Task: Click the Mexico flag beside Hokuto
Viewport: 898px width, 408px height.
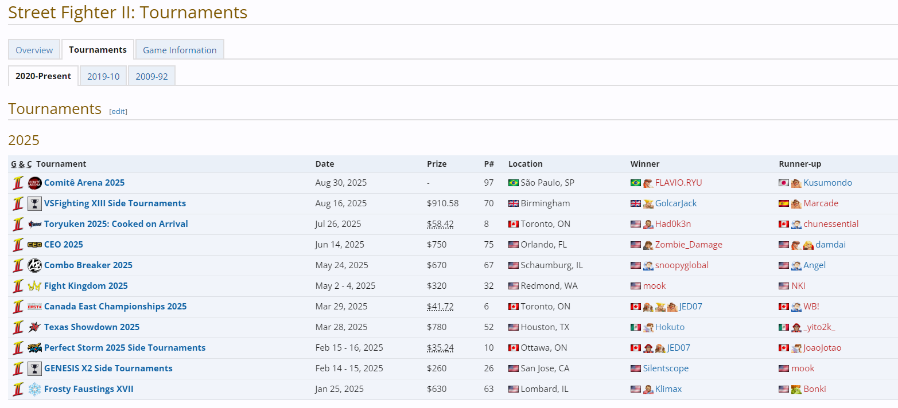Action: 636,327
